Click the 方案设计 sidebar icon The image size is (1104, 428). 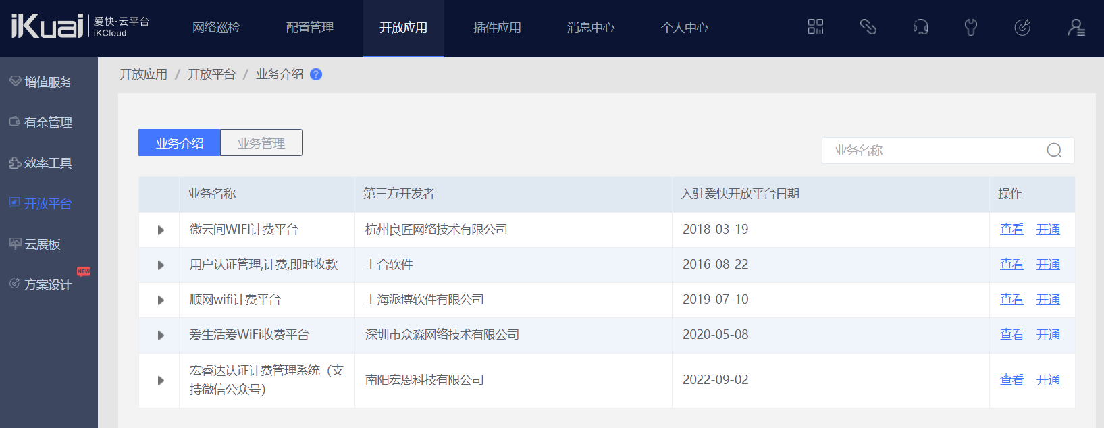[15, 284]
